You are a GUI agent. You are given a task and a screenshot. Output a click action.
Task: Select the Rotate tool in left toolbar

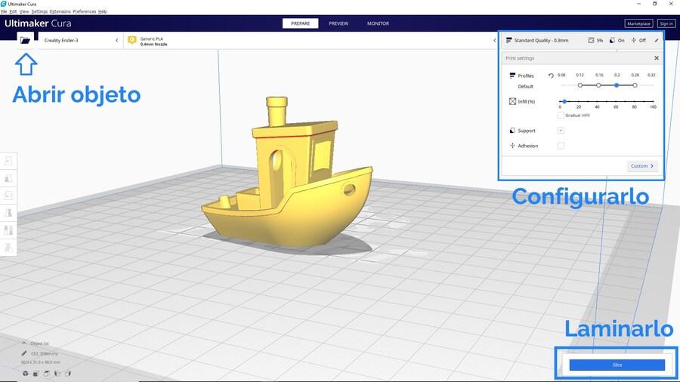pyautogui.click(x=8, y=196)
